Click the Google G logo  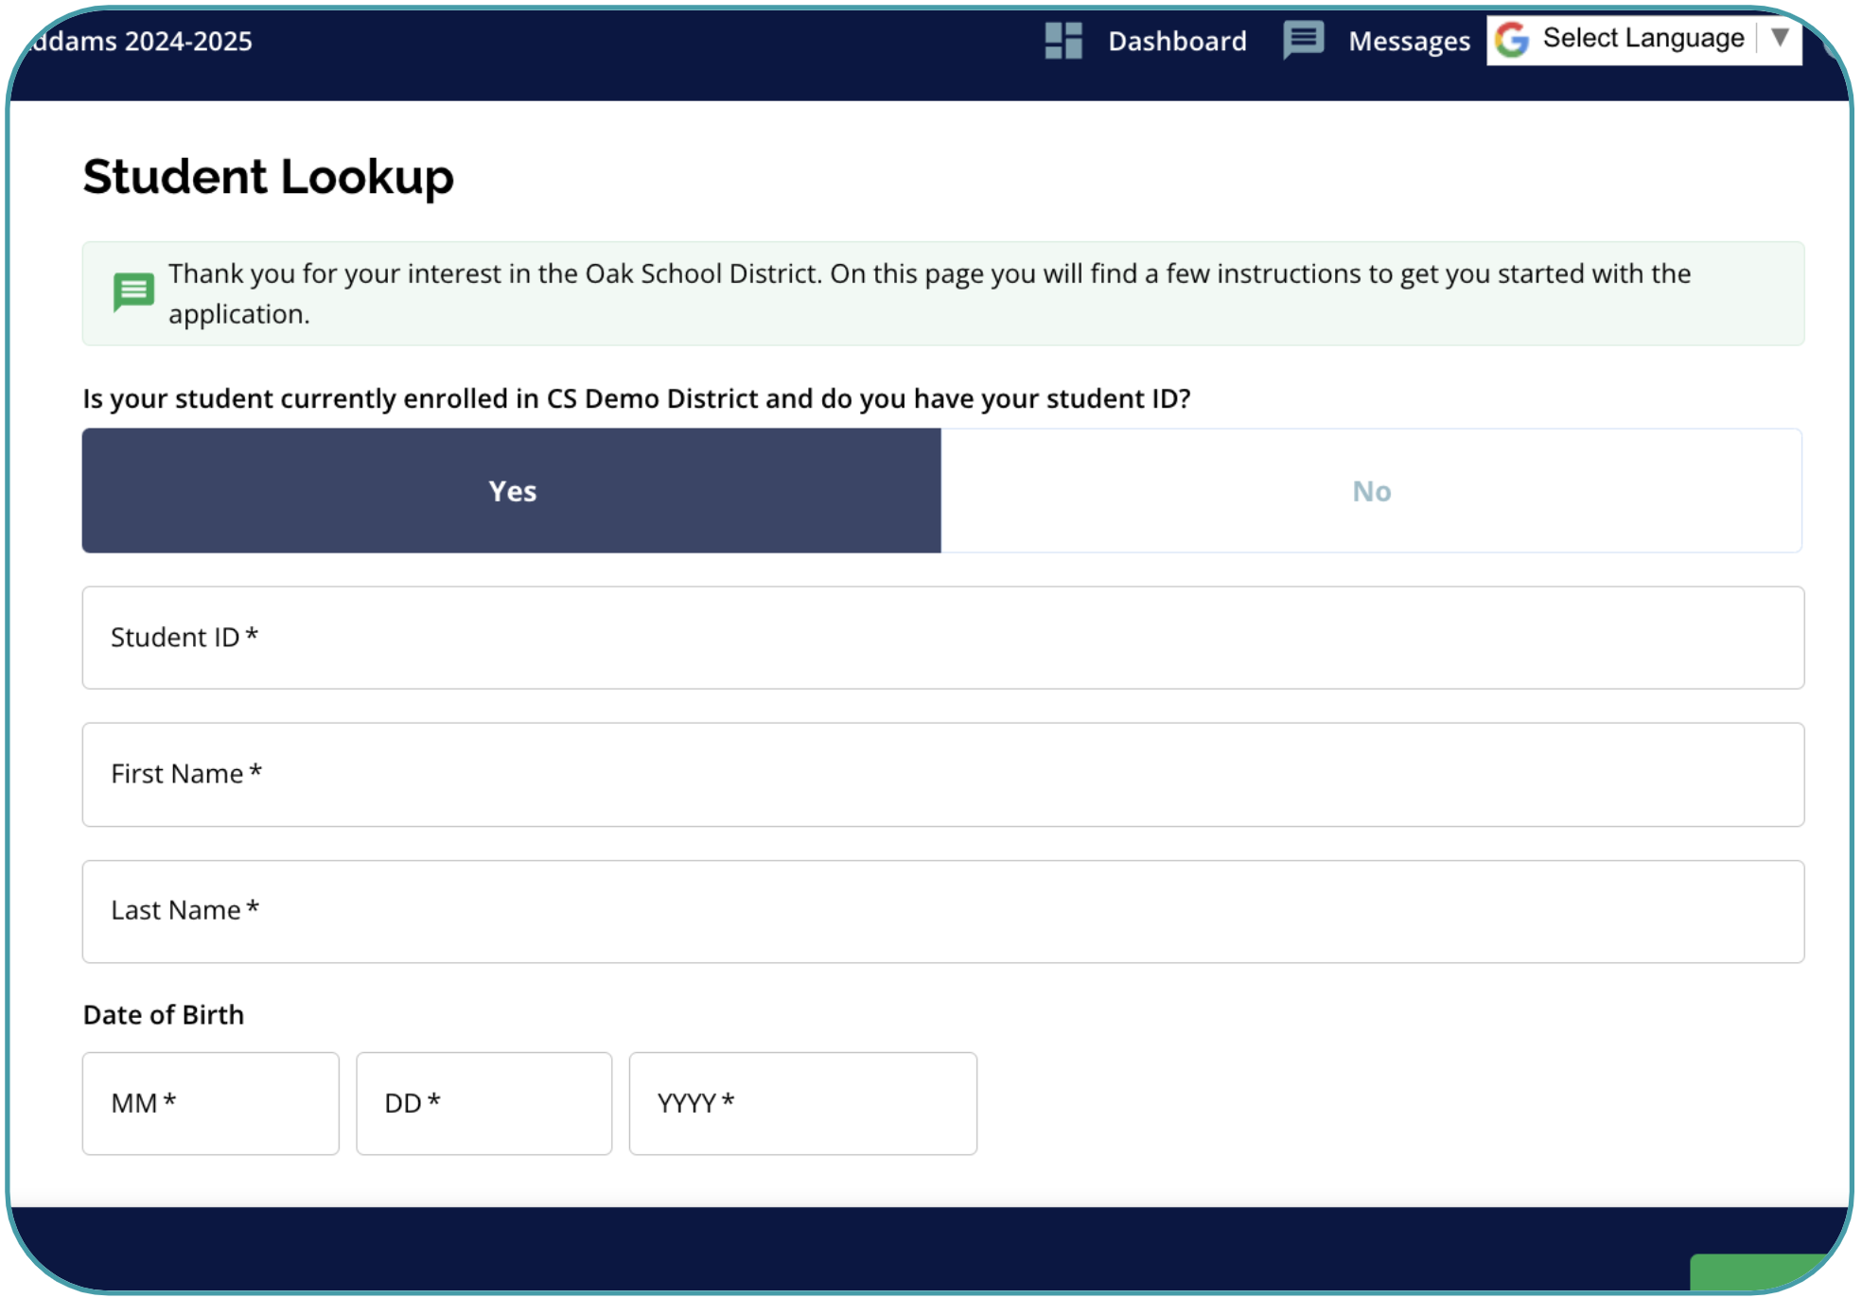pyautogui.click(x=1512, y=39)
